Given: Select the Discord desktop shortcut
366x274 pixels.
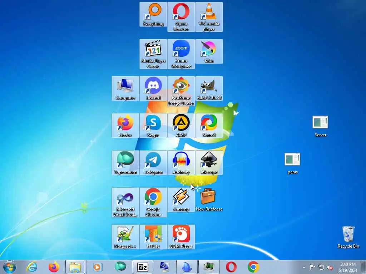Looking at the screenshot, I should click(x=153, y=88).
